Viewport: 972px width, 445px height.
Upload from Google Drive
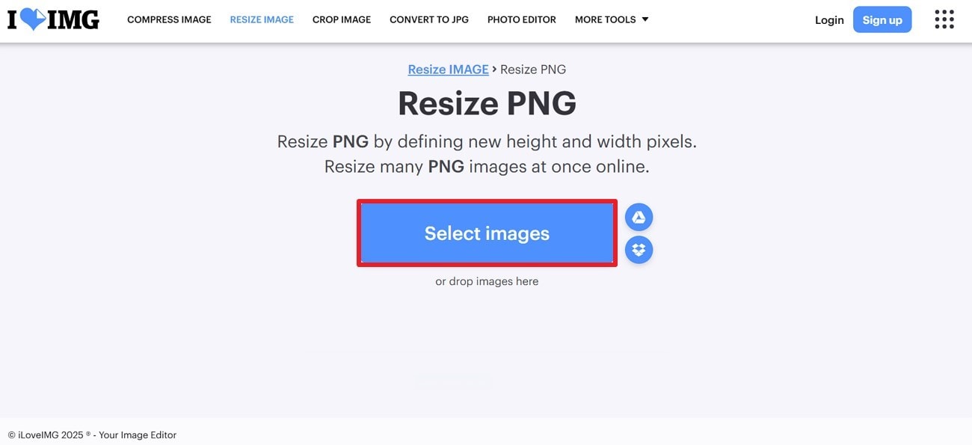pyautogui.click(x=639, y=218)
